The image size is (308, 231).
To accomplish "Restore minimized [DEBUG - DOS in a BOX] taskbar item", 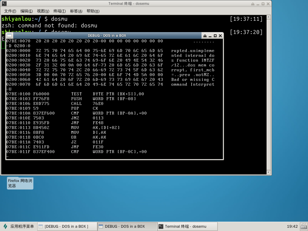I will [67, 226].
